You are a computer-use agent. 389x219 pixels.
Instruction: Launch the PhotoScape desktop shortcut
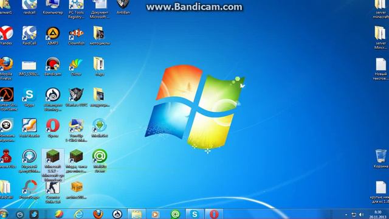30,190
